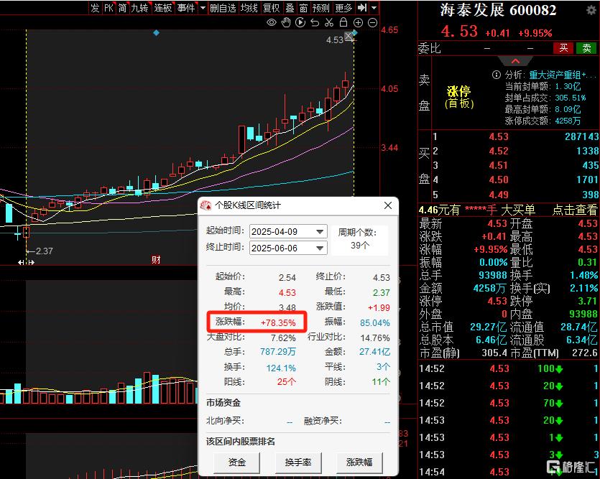The image size is (600, 479).
Task: Select the scissors cut tool
Action: (329, 22)
